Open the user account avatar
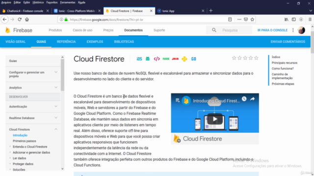The height and width of the screenshot is (176, 314). pyautogui.click(x=301, y=30)
